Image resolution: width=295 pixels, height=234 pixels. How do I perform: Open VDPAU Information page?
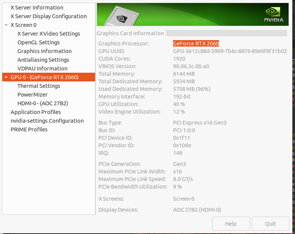coord(42,69)
